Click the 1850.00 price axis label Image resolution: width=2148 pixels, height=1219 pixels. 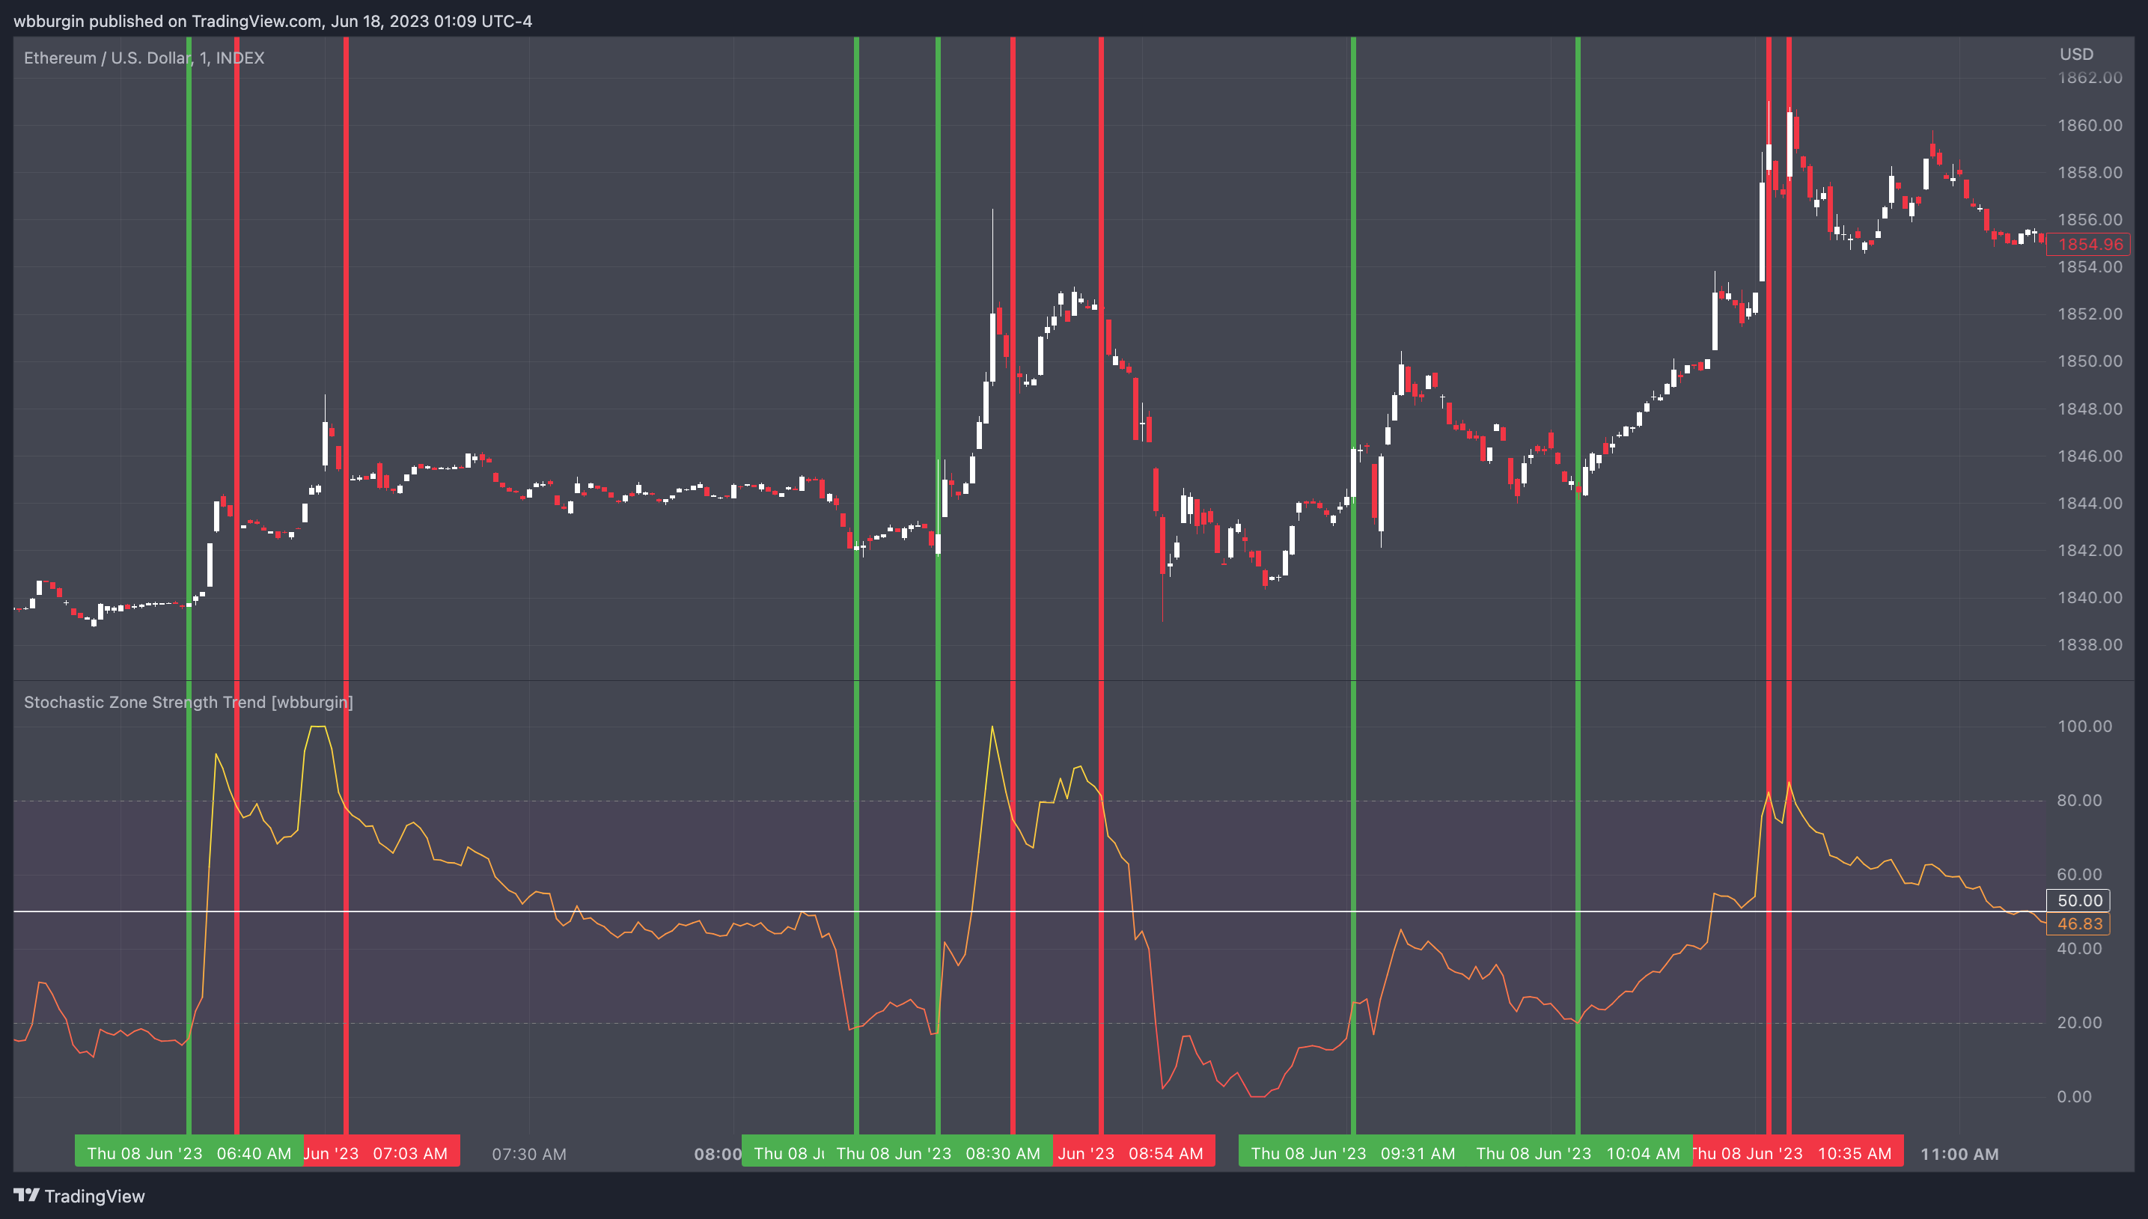[x=2090, y=361]
